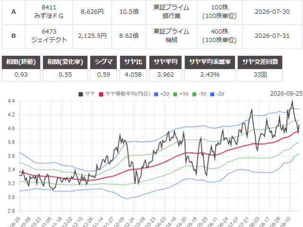Toggle the +1σ legend entry
Screen dimensions: 303x227
[181, 94]
